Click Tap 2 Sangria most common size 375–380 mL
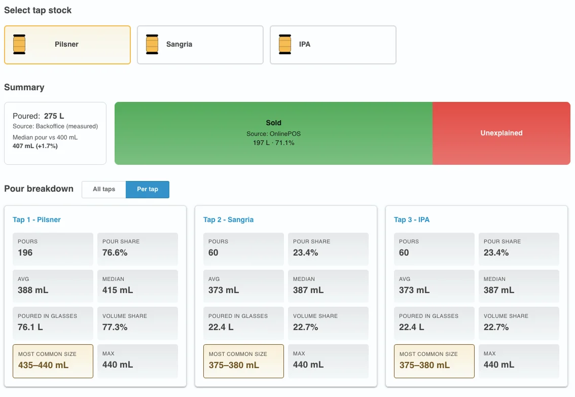The image size is (575, 397). 243,361
